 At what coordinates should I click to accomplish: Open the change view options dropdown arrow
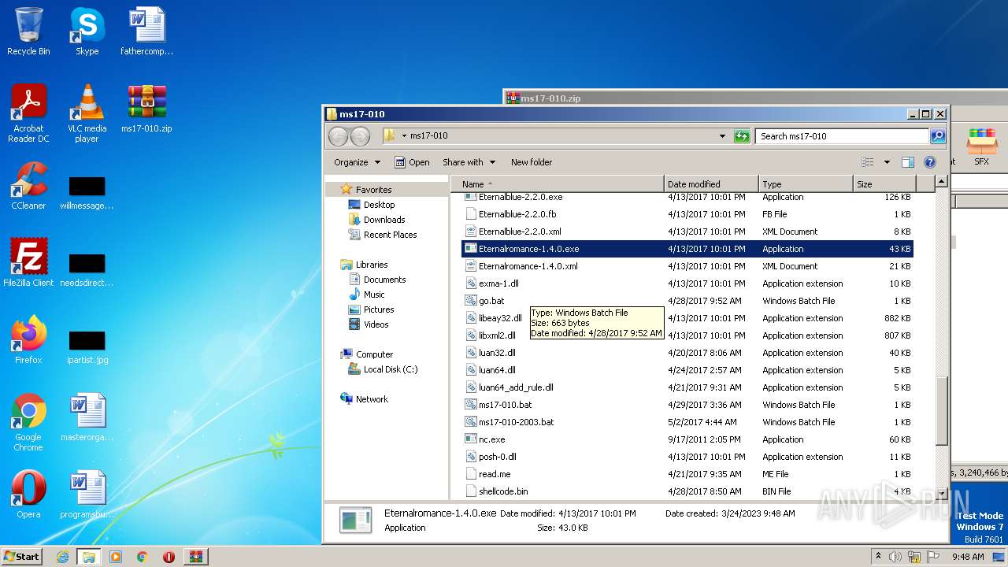[x=886, y=162]
